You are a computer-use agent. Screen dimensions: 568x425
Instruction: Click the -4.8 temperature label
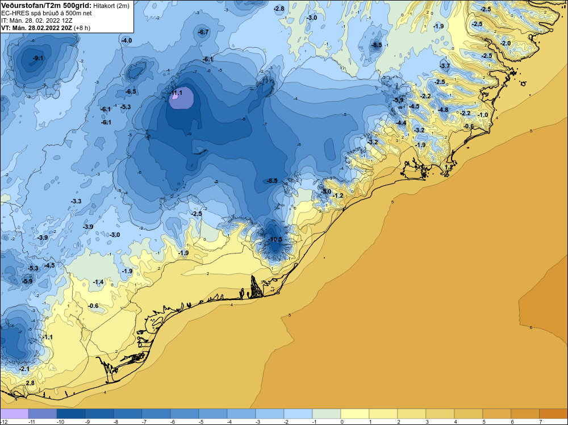[x=442, y=110]
